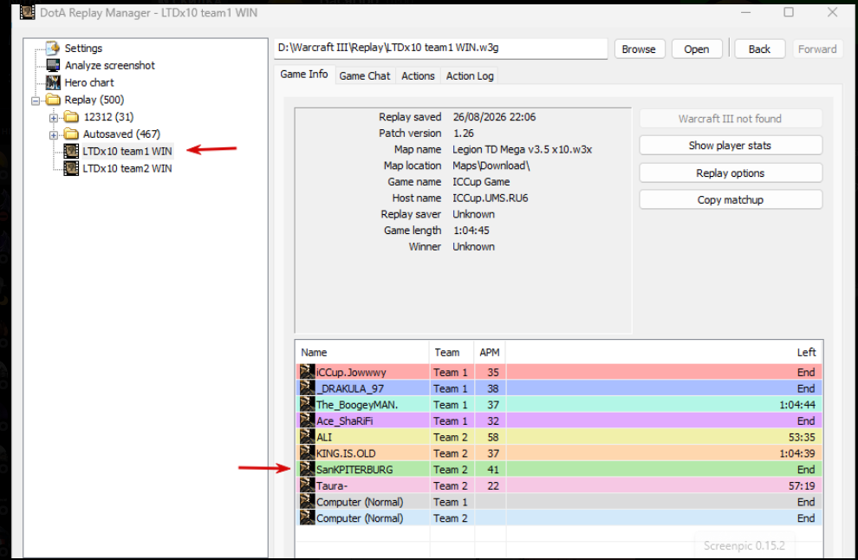Expand the Autosaved (467) folder
Viewport: 858px width, 560px height.
click(x=53, y=134)
